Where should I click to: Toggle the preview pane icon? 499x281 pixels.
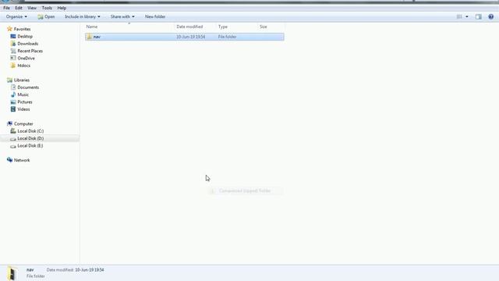[478, 16]
